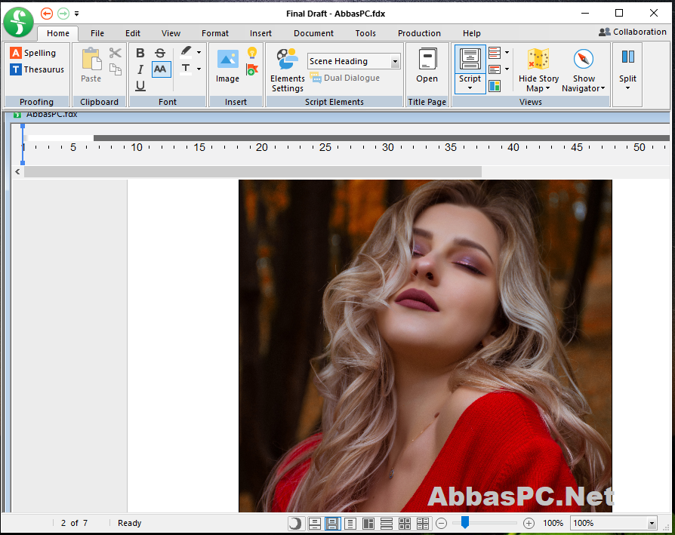Click the zoom out minus button
This screenshot has width=675, height=535.
(x=441, y=524)
